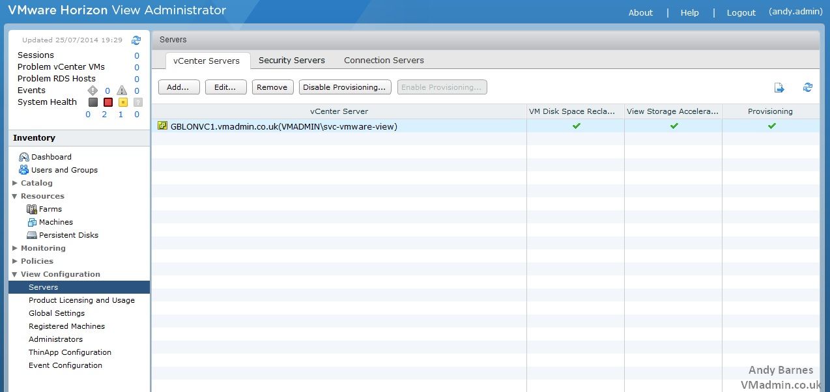Click the Sessions count 0
Image resolution: width=830 pixels, height=392 pixels.
(137, 56)
